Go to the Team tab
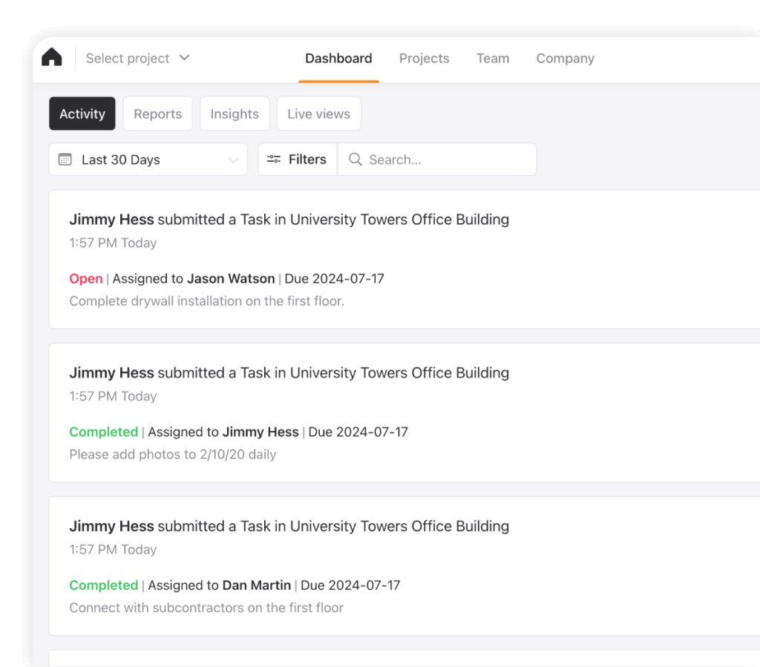The height and width of the screenshot is (667, 760). (x=493, y=59)
